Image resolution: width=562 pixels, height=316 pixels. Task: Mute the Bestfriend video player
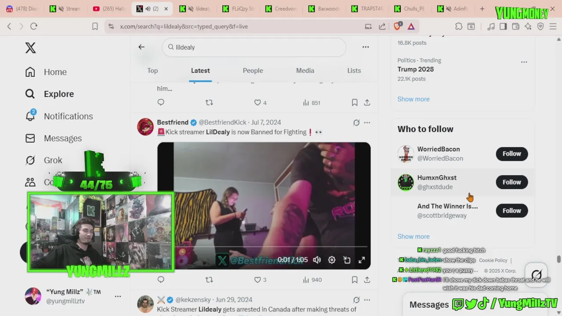point(317,260)
